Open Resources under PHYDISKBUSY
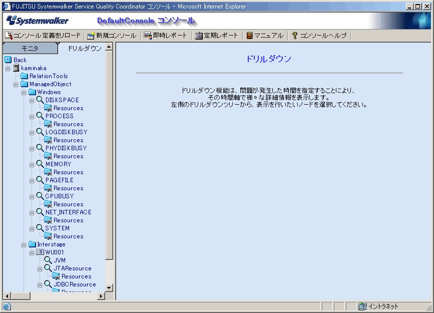434x313 pixels. tap(69, 156)
